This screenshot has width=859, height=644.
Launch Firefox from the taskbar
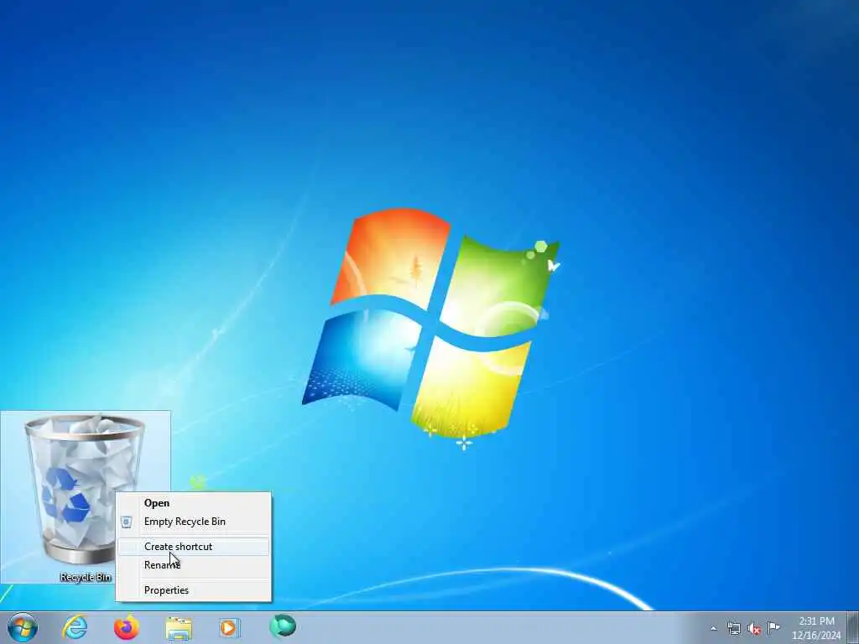[126, 627]
